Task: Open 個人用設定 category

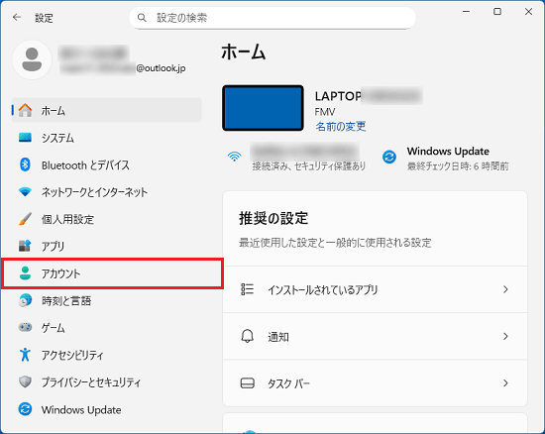Action: (107, 219)
